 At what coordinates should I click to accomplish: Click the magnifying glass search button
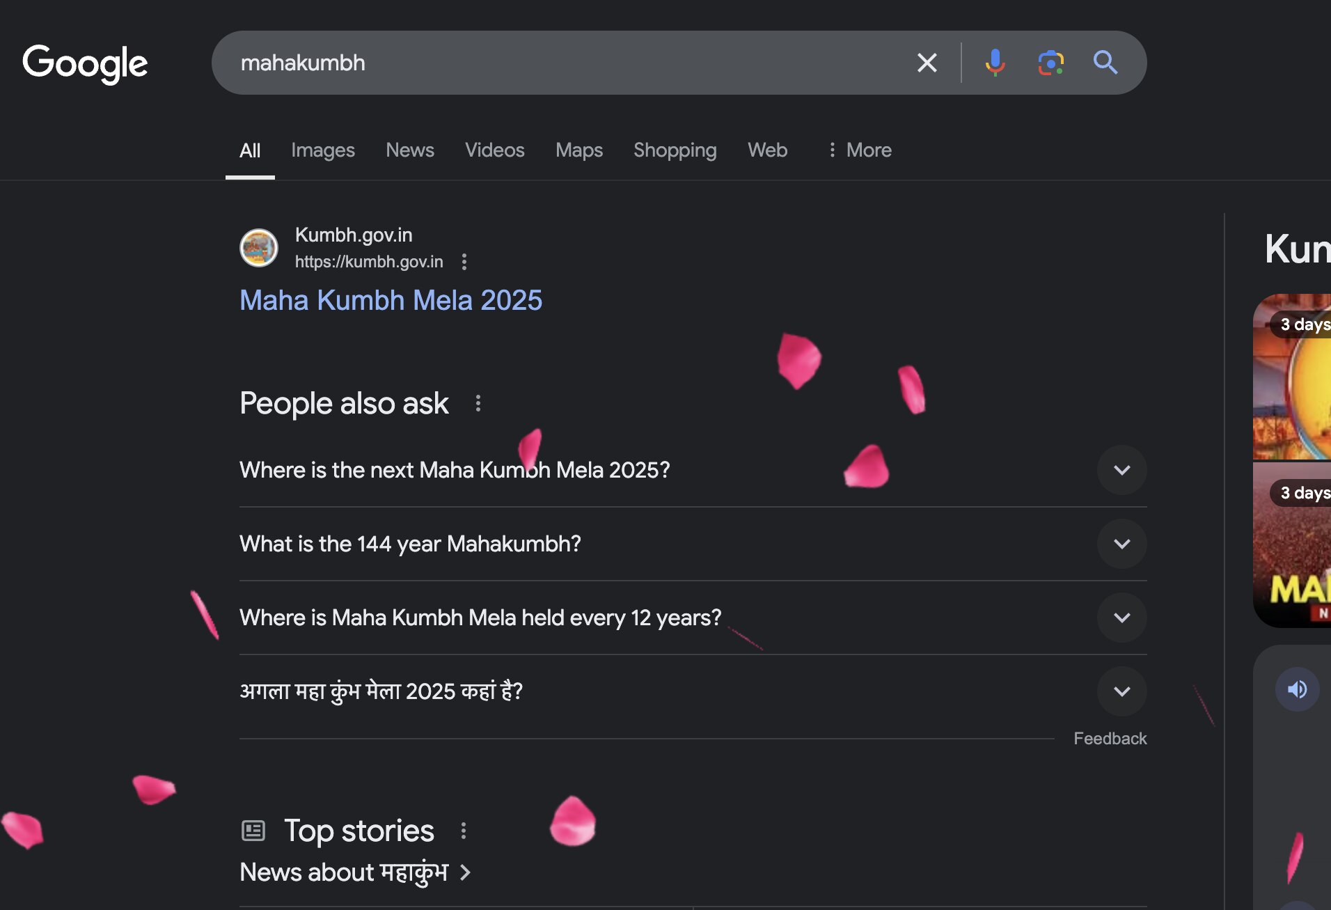pos(1105,63)
